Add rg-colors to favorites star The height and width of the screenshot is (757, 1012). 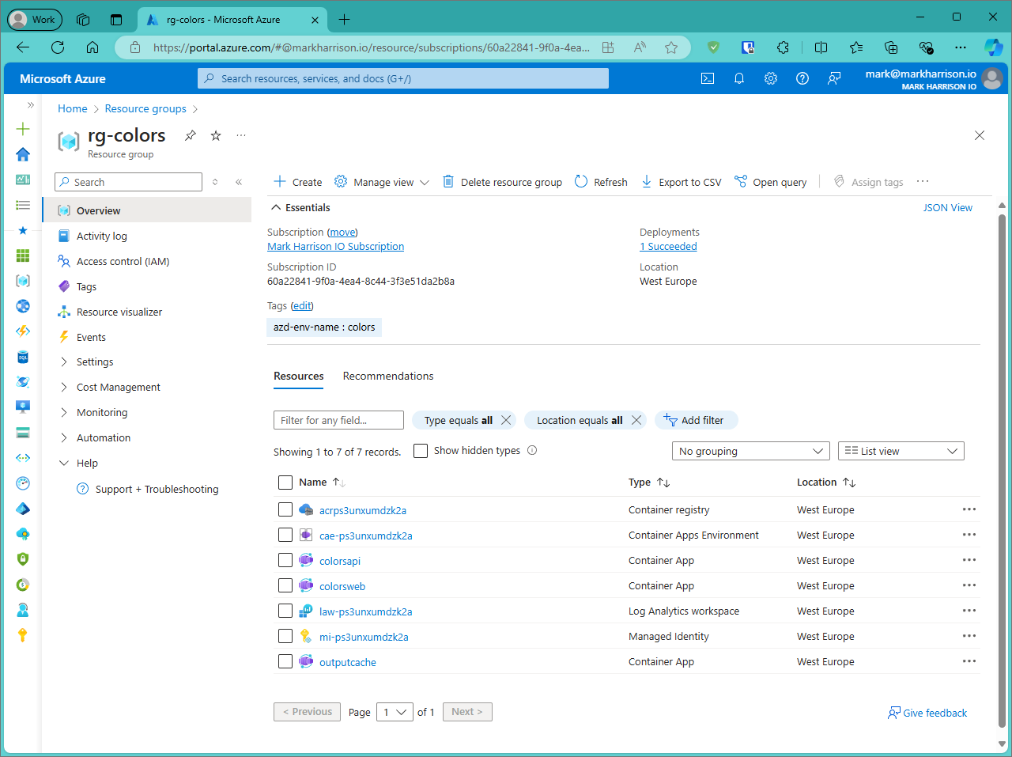tap(216, 135)
